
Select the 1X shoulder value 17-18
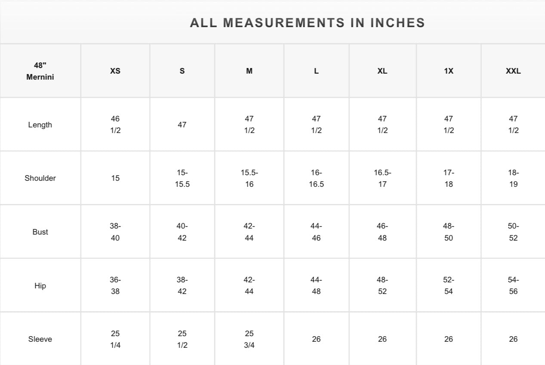click(x=449, y=178)
